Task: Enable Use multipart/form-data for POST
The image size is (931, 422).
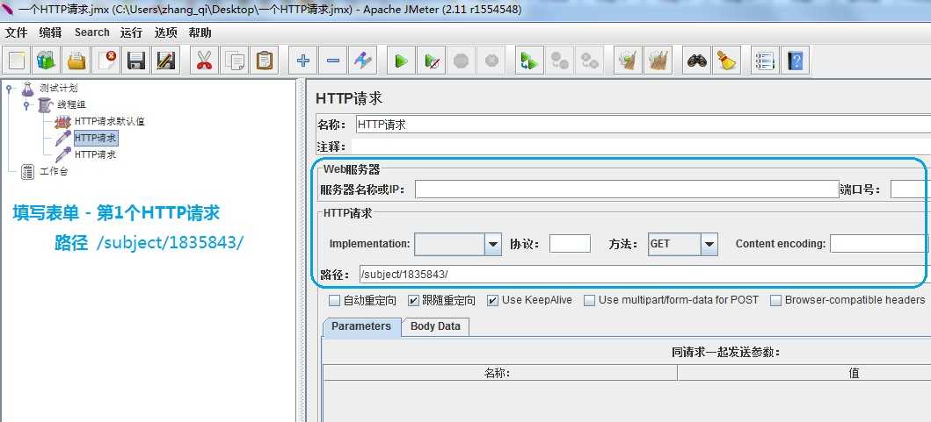Action: tap(589, 301)
